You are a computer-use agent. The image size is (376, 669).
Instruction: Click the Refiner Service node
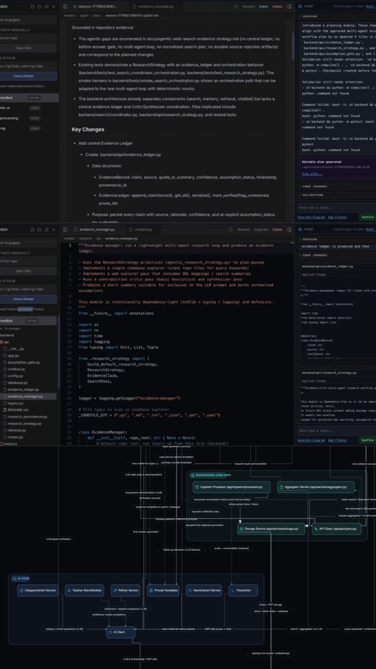[125, 590]
